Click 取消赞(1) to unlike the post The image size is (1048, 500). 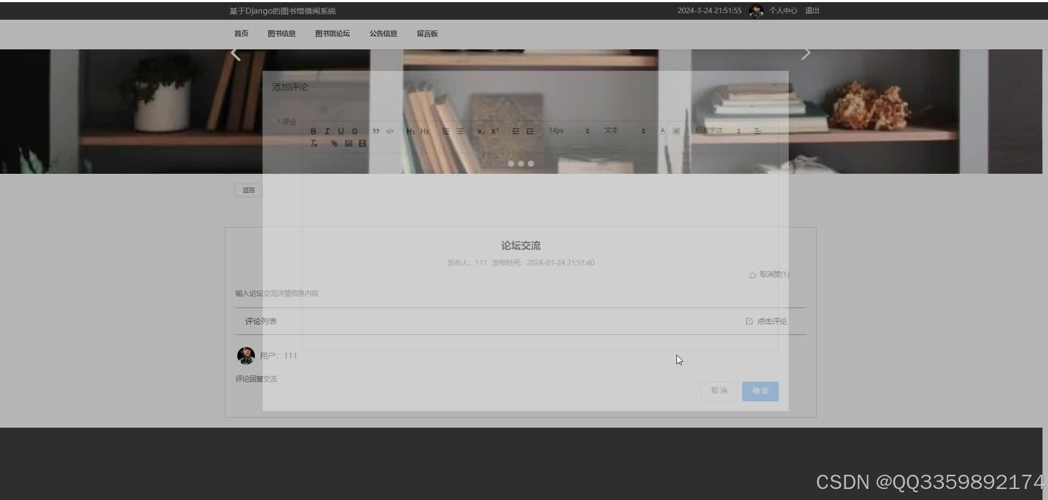click(769, 274)
